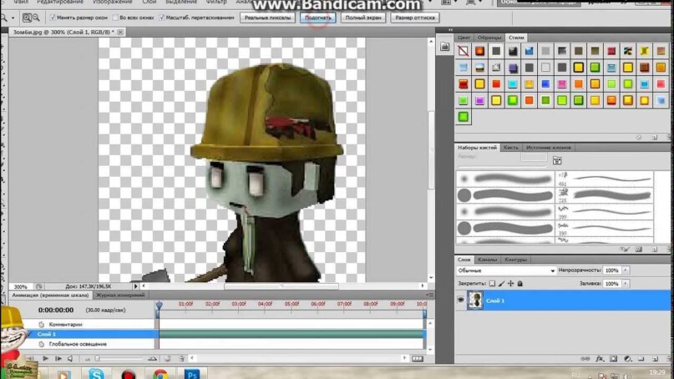Click the 300% zoom level field

point(21,286)
